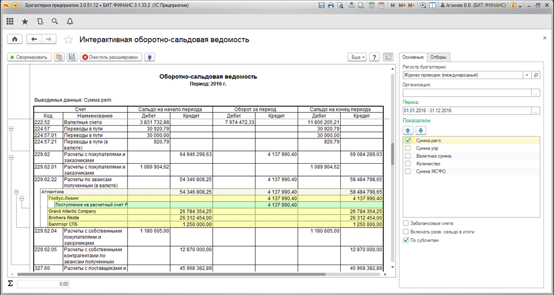The width and height of the screenshot is (554, 295).
Task: Click the Сформировать button
Action: [29, 57]
